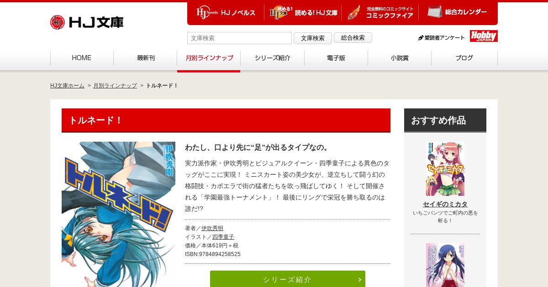Click the トルネード！ red page heading

(226, 120)
